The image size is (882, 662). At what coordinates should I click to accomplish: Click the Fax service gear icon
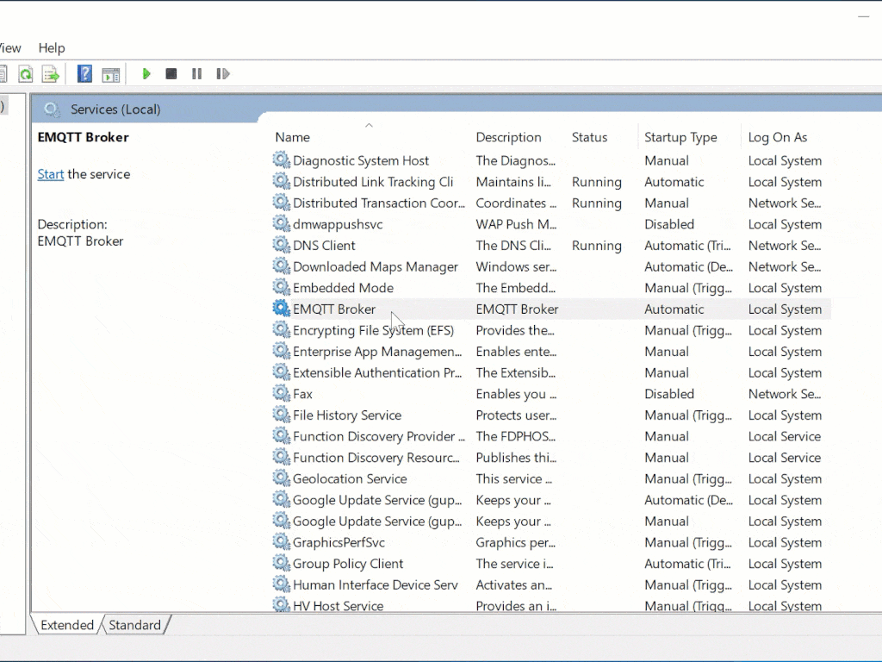pos(282,393)
